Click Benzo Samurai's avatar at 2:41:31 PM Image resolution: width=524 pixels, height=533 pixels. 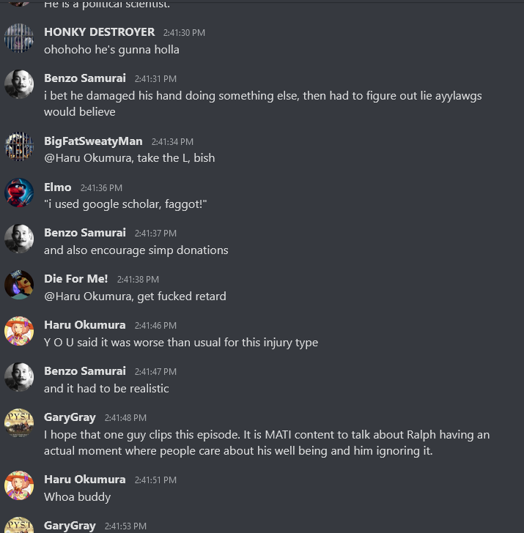click(19, 84)
